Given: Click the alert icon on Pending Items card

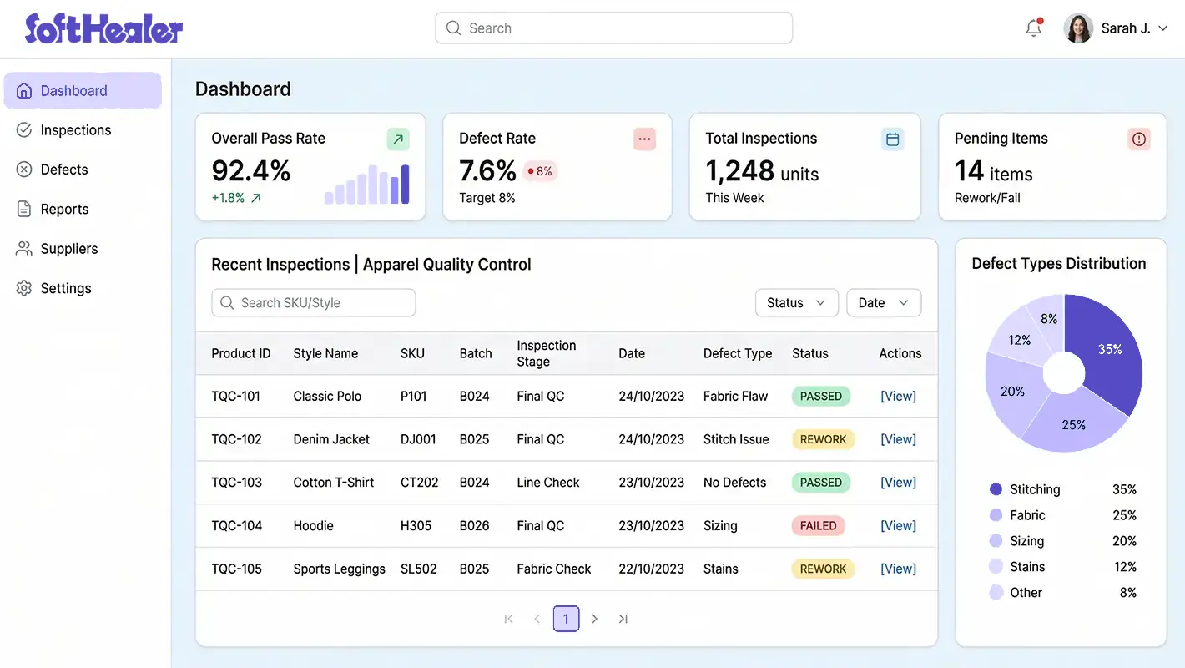Looking at the screenshot, I should tap(1139, 139).
